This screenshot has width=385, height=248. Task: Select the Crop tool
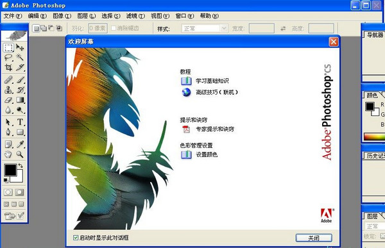[8, 67]
